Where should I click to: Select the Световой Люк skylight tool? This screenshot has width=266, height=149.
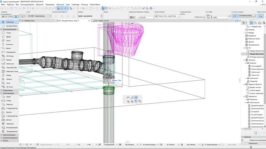coord(9,67)
